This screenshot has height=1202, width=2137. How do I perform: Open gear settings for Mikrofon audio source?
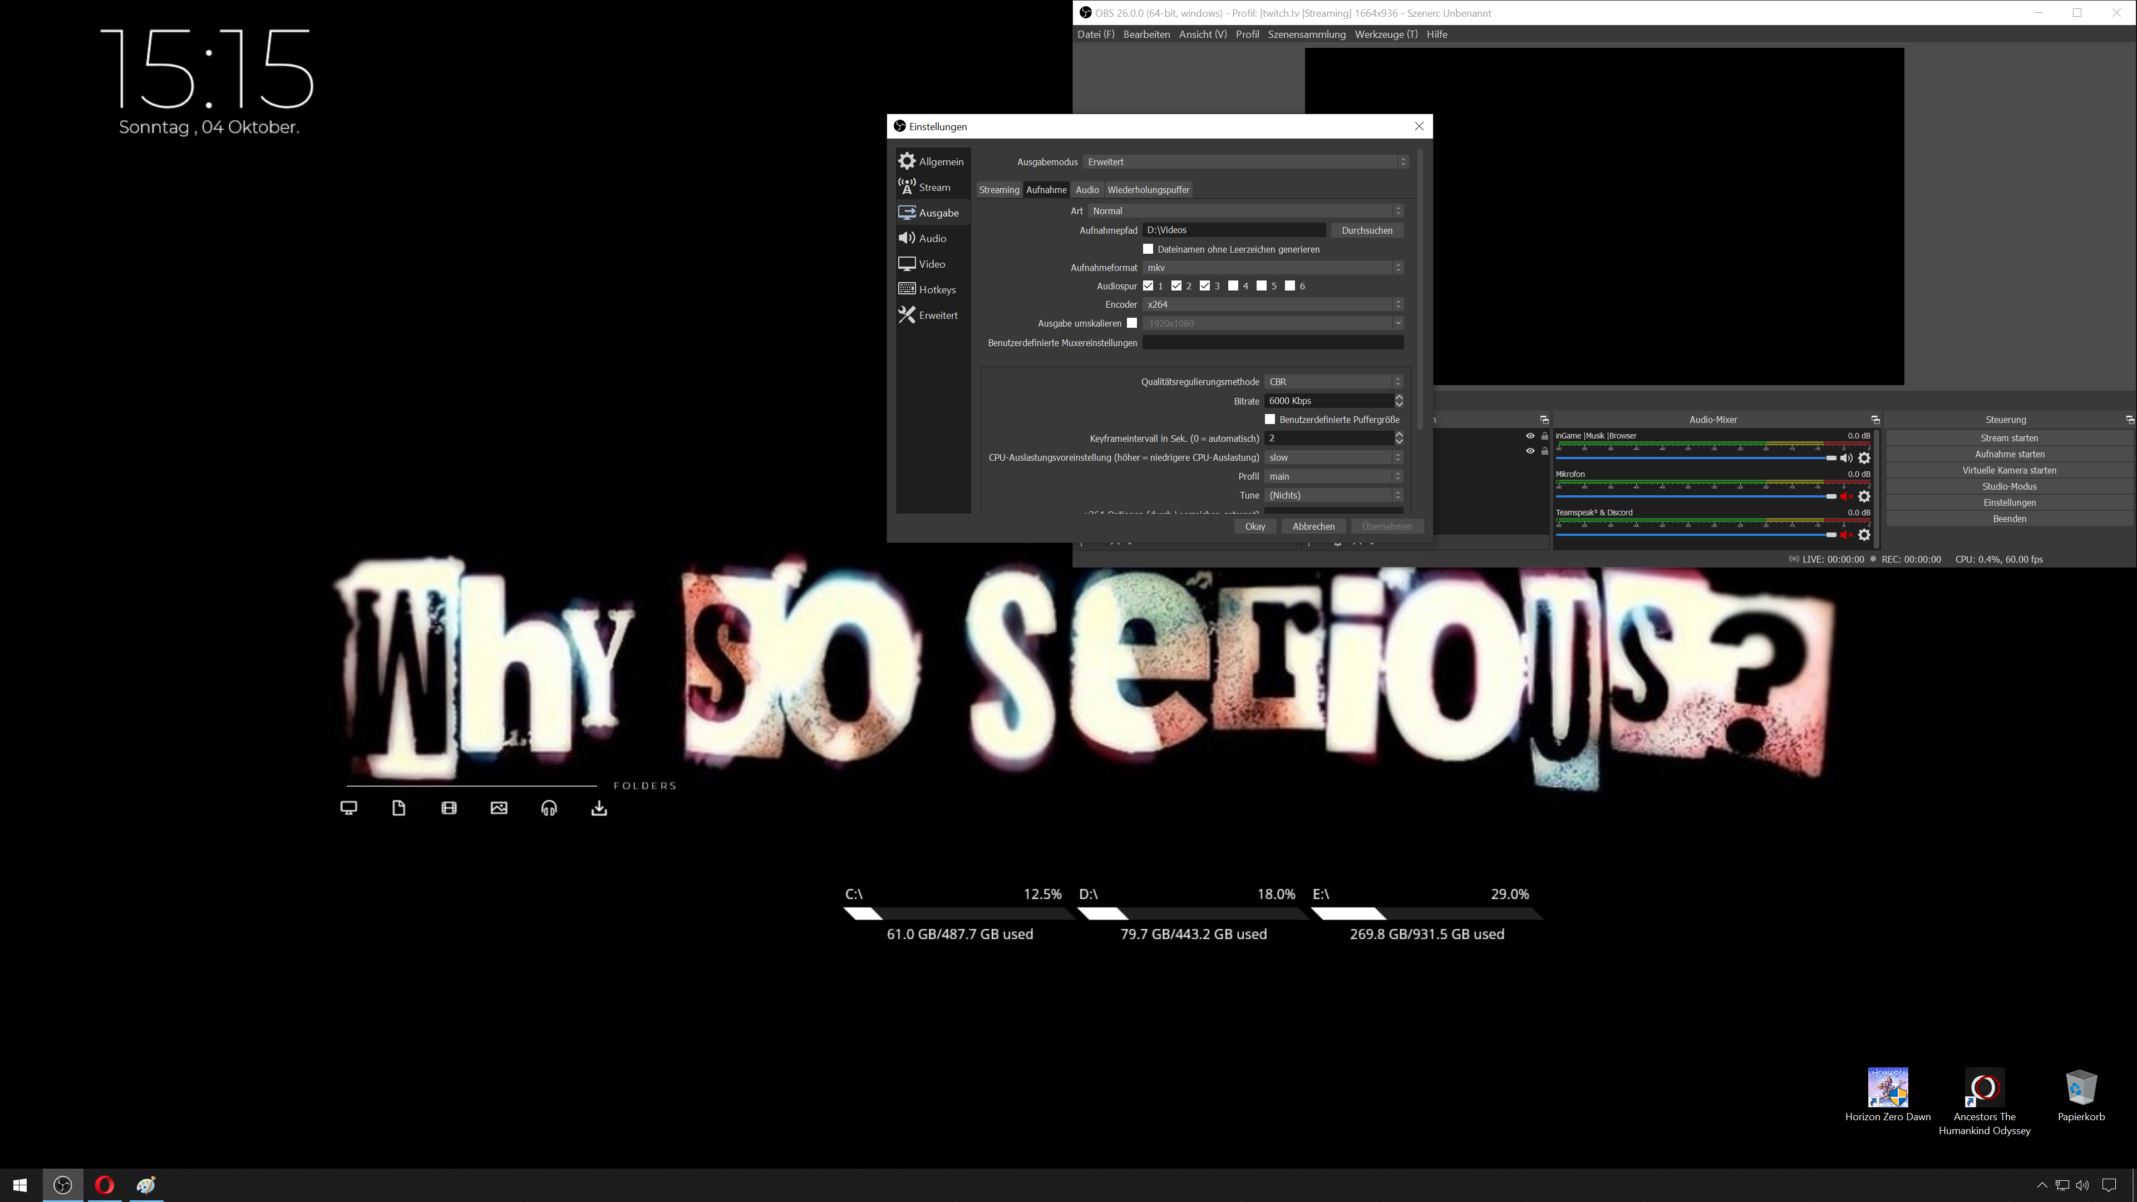[x=1864, y=496]
